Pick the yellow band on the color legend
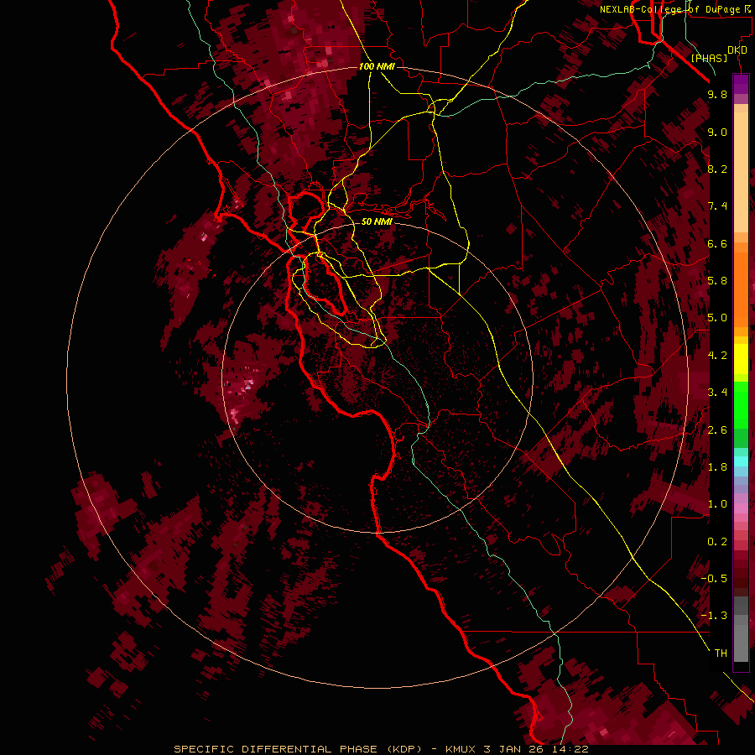 click(741, 359)
